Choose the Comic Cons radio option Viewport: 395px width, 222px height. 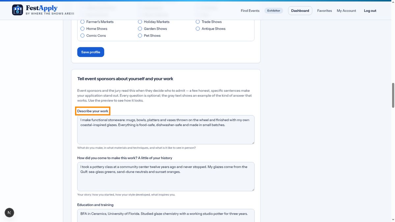point(83,36)
